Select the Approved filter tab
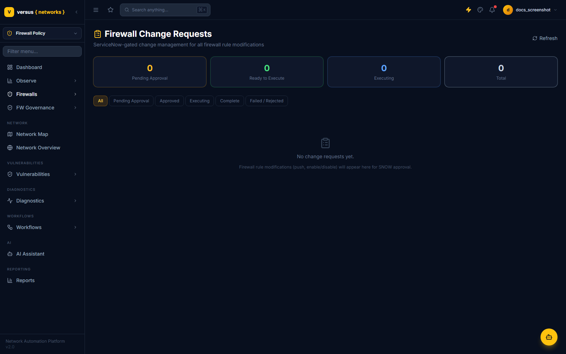Image resolution: width=566 pixels, height=354 pixels. click(169, 101)
